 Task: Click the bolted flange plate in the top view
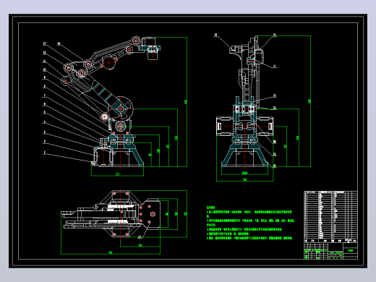(150, 214)
